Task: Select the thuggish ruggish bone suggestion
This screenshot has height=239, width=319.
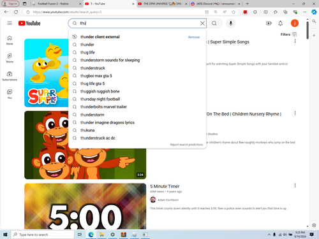Action: 137,91
